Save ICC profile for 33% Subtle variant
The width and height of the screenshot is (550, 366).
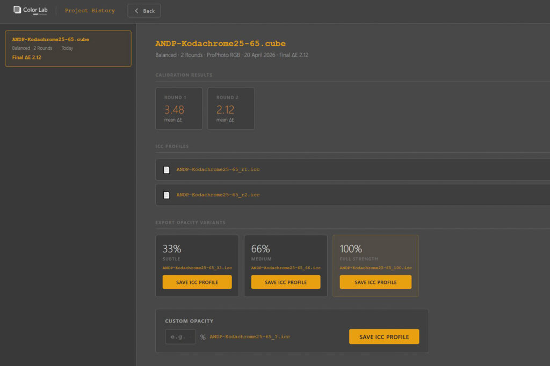197,282
